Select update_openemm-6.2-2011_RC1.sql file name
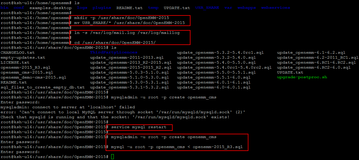This screenshot has width=359, height=160. (x=318, y=58)
